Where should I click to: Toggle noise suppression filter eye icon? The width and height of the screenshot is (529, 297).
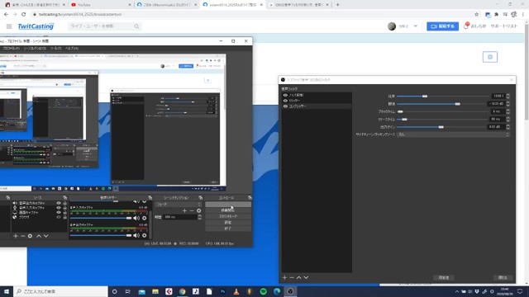(x=285, y=96)
